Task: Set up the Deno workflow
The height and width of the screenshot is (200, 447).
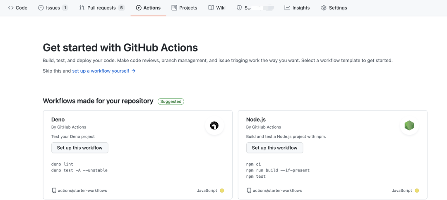Action: [x=80, y=148]
